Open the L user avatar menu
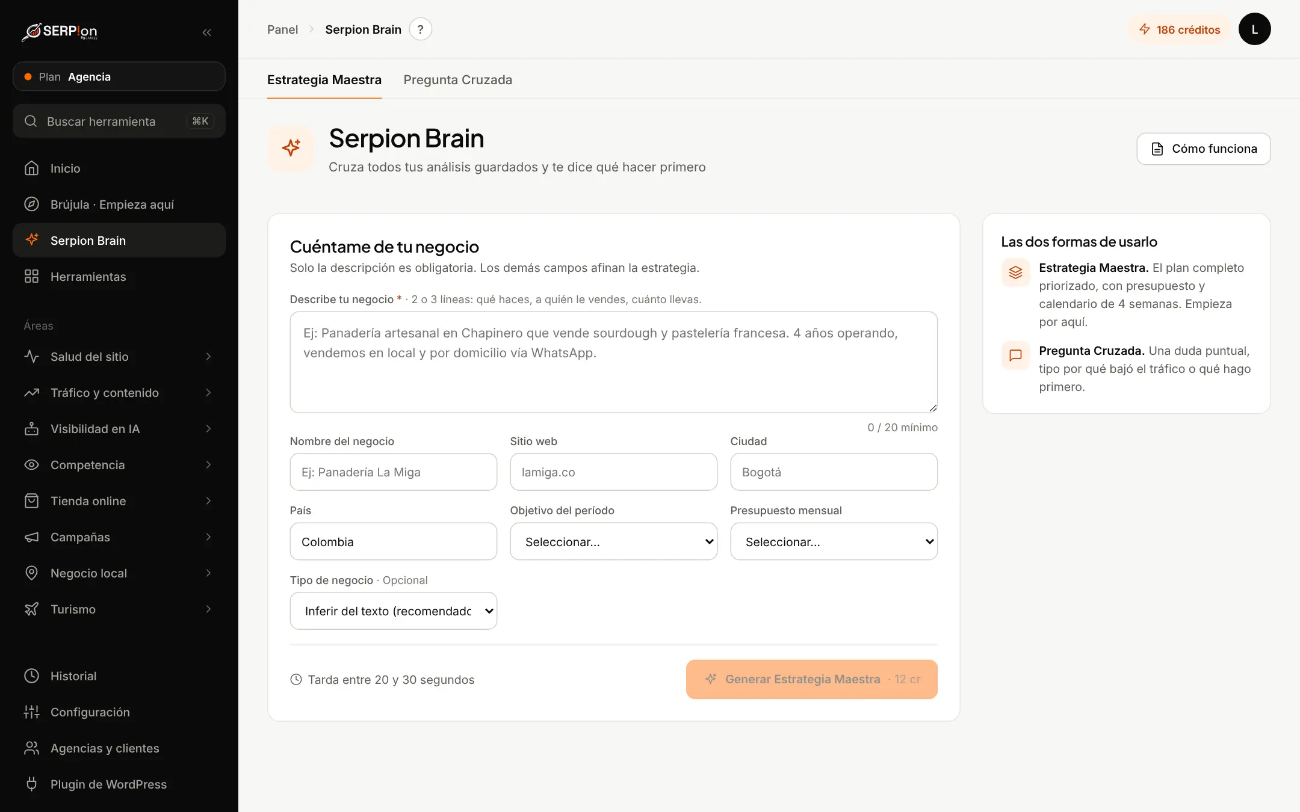The image size is (1300, 812). point(1254,29)
